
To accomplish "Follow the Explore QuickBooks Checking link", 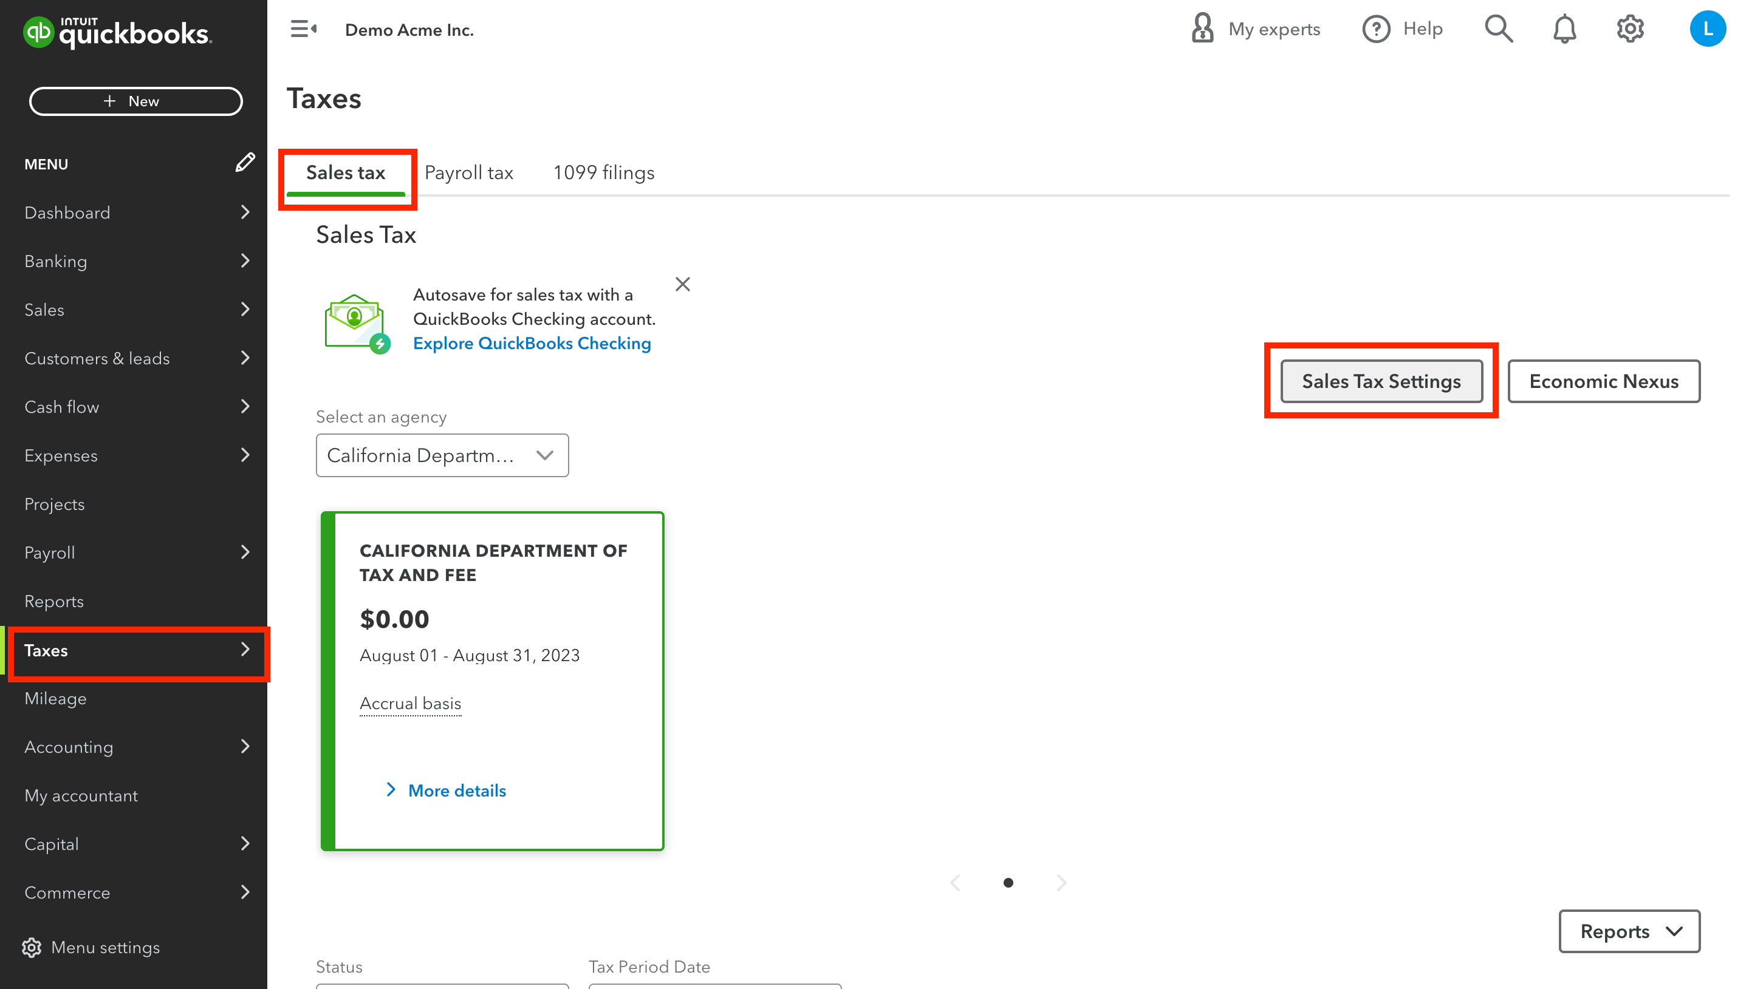I will pos(532,343).
